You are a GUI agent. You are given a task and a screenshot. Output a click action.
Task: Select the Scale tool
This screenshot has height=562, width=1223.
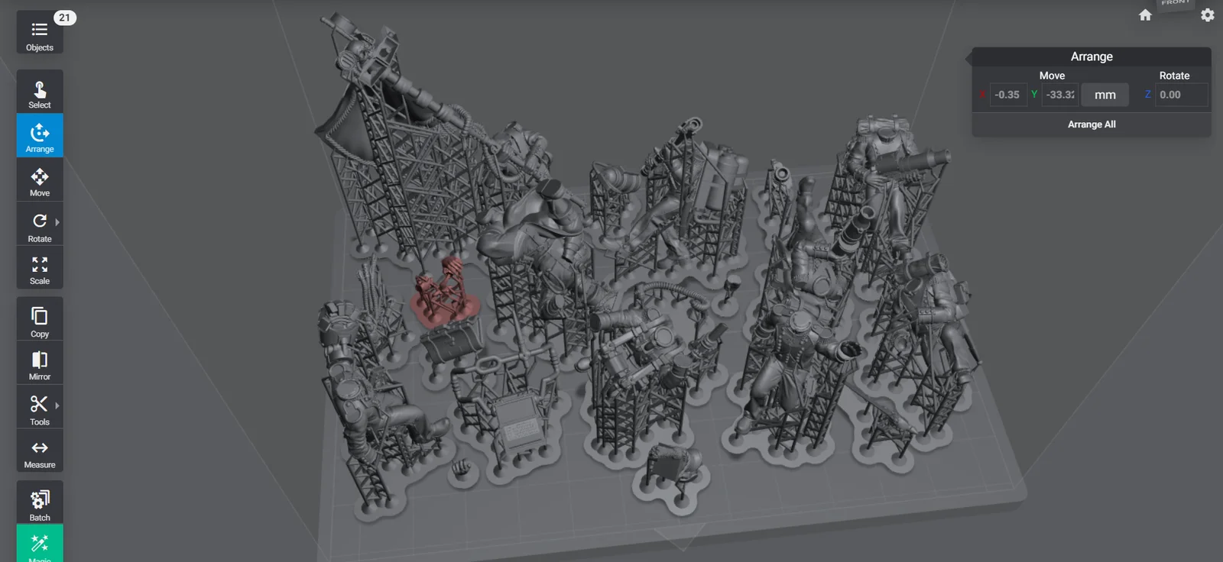(40, 268)
